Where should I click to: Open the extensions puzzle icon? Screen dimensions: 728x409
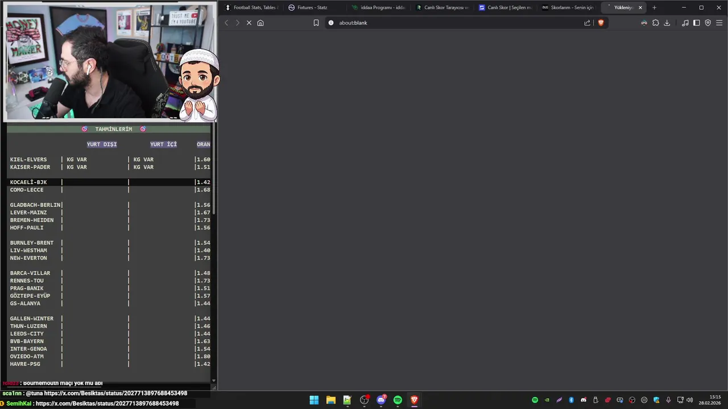(x=656, y=23)
